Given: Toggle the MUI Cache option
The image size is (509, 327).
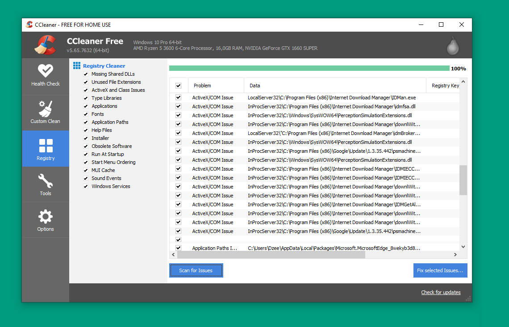Looking at the screenshot, I should (x=86, y=170).
